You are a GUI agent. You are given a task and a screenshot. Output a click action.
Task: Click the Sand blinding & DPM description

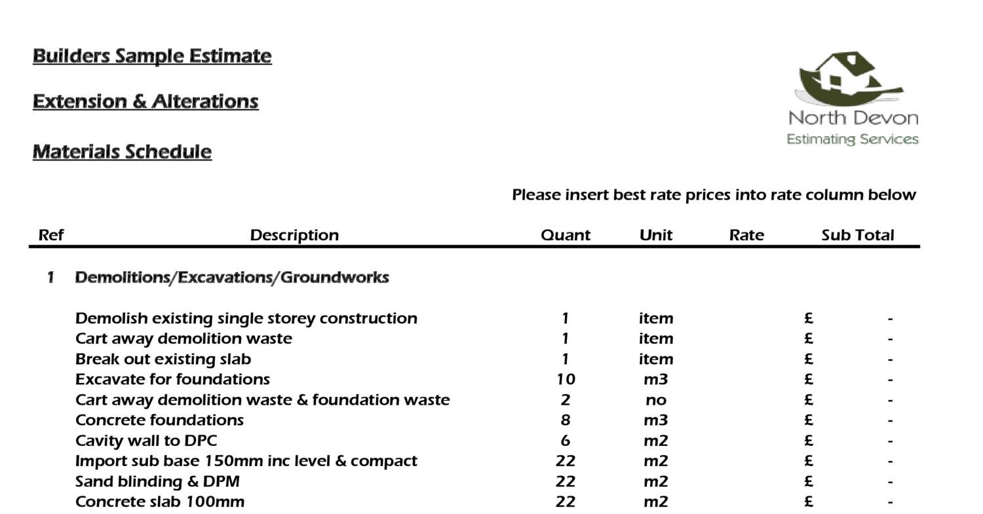click(157, 481)
